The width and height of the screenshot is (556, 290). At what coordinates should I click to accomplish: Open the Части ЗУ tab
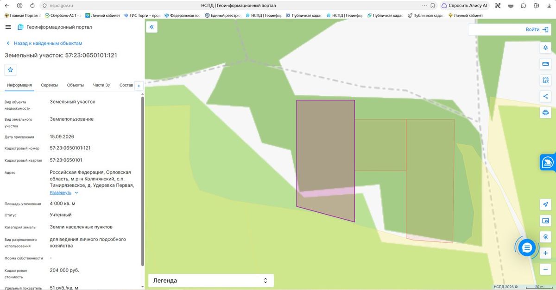pyautogui.click(x=101, y=85)
